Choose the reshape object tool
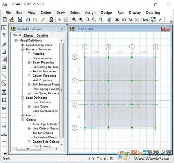This screenshot has height=163, width=174. click(x=4, y=35)
